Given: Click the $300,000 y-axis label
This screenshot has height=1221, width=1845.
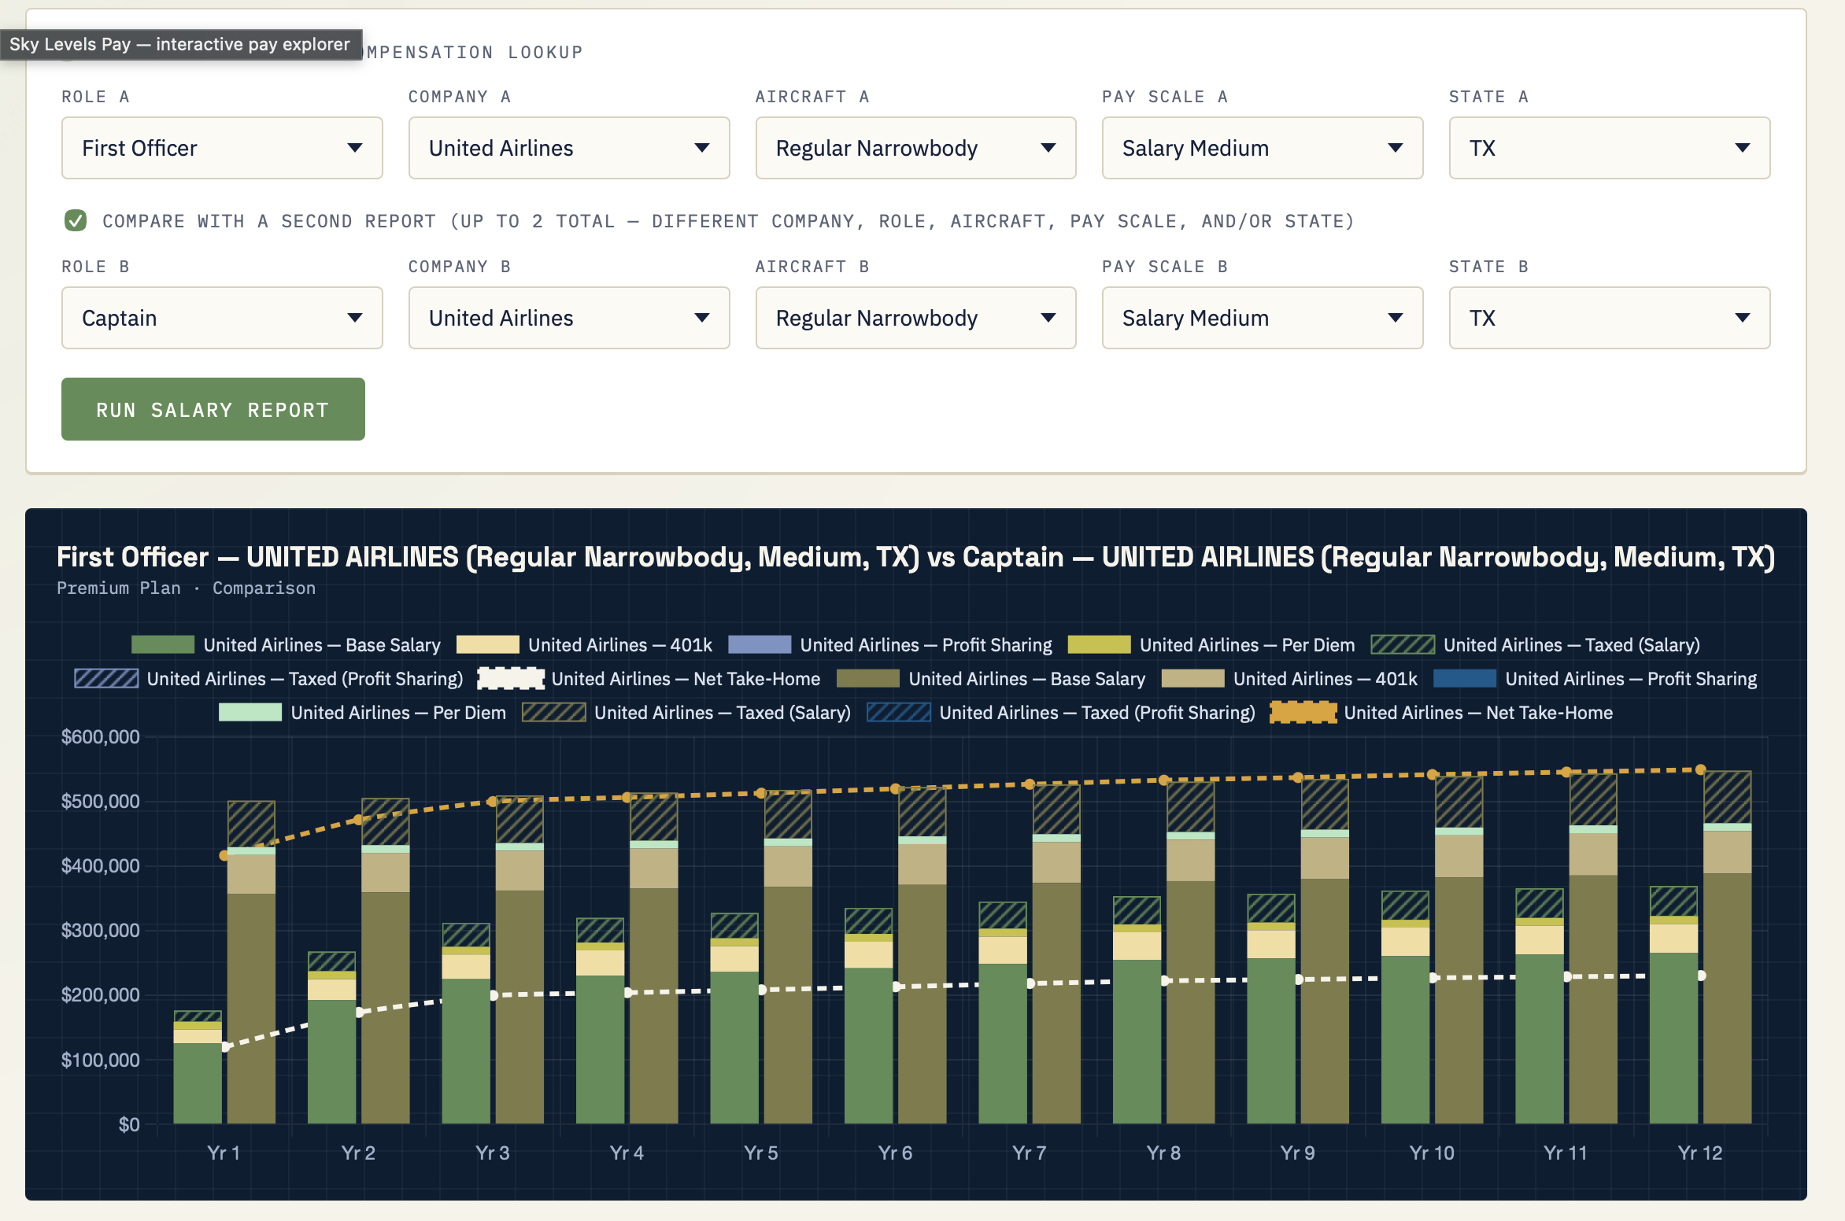Looking at the screenshot, I should pos(101,931).
